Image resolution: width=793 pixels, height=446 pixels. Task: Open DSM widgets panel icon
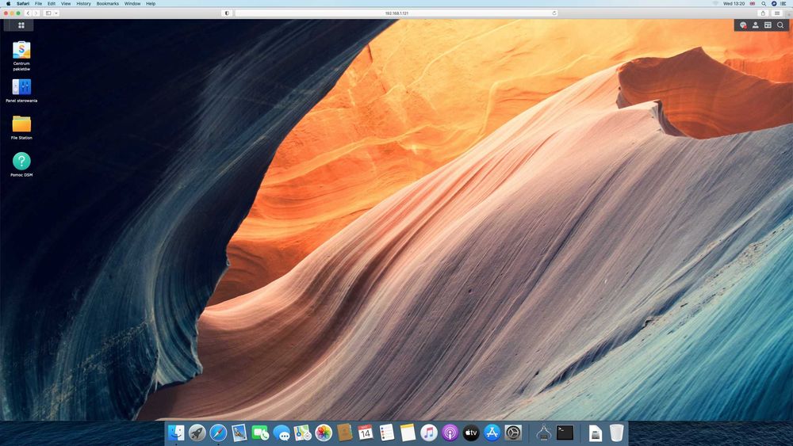pos(768,25)
